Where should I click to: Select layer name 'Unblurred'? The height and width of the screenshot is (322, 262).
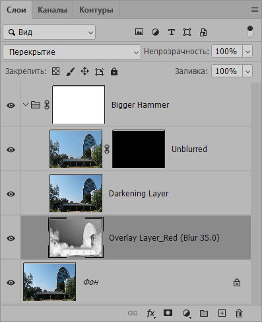pyautogui.click(x=189, y=149)
